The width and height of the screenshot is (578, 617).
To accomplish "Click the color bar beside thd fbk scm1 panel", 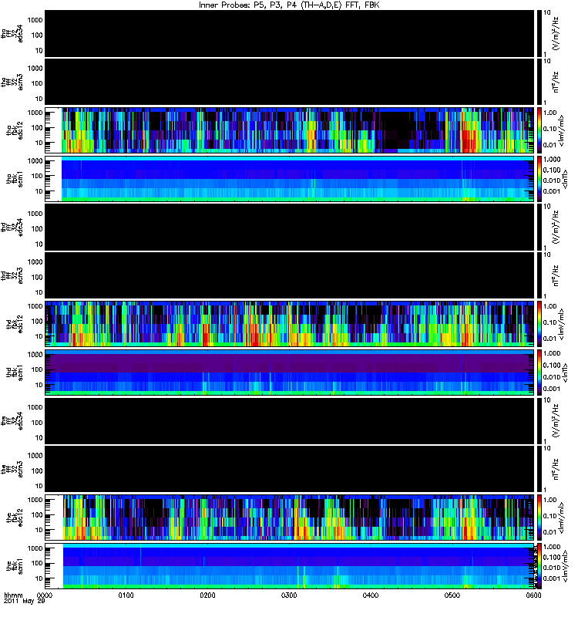I will [x=539, y=373].
